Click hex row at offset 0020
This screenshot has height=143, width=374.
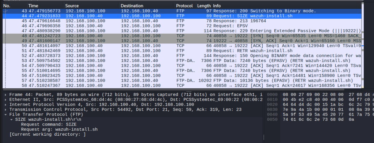click(x=321, y=105)
